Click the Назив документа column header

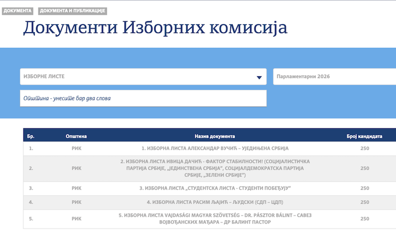pyautogui.click(x=214, y=136)
